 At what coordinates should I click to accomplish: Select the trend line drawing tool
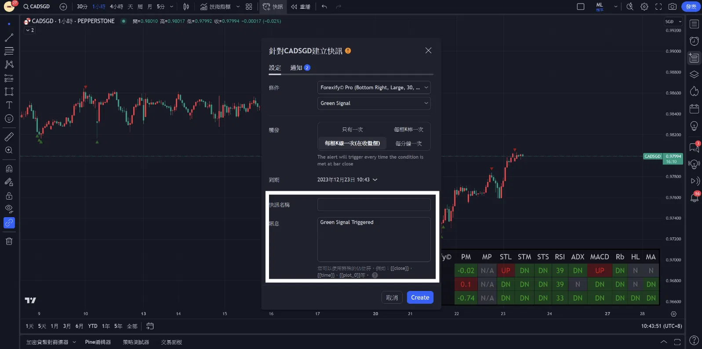(x=9, y=38)
